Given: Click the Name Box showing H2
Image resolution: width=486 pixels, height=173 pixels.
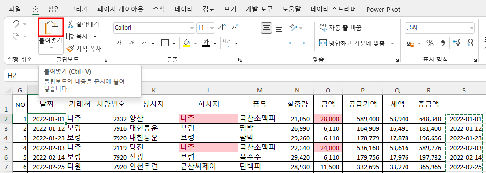Looking at the screenshot, I should click(22, 76).
